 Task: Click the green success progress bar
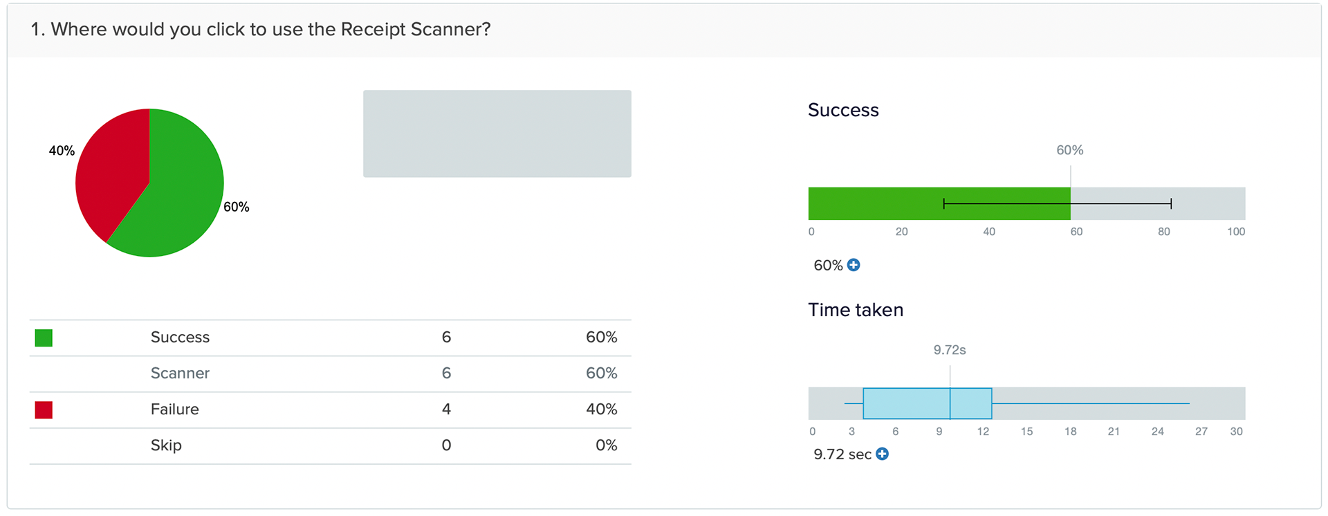[x=899, y=203]
